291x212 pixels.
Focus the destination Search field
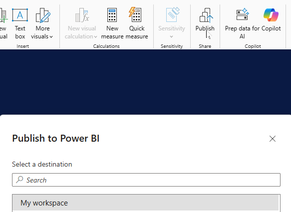[146, 180]
